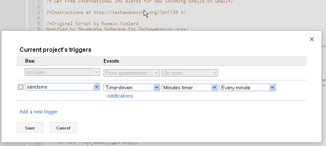Click line number 2 in the gutter
This screenshot has height=146, width=326.
(x=38, y=7)
